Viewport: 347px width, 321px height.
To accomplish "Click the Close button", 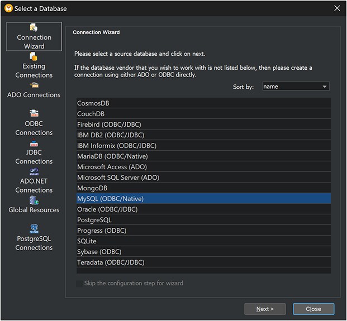I will [x=313, y=309].
